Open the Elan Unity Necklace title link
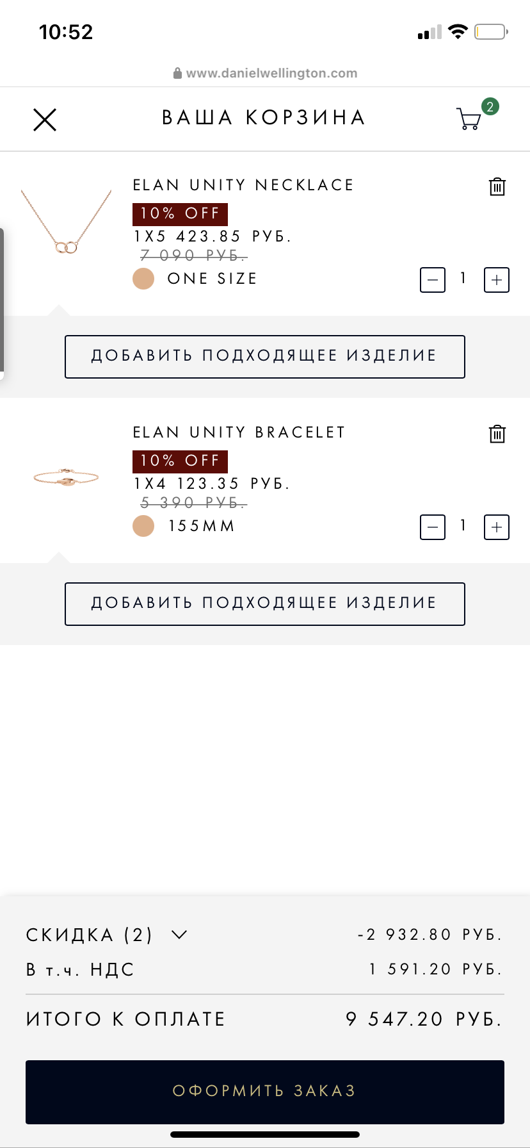 (x=243, y=185)
